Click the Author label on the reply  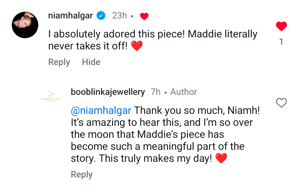pos(183,91)
